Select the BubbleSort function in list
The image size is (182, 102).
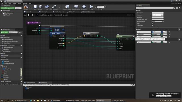tap(6, 49)
